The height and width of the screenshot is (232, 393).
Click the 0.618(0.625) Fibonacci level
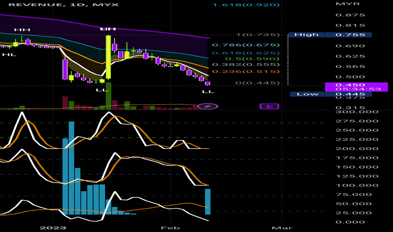[245, 53]
